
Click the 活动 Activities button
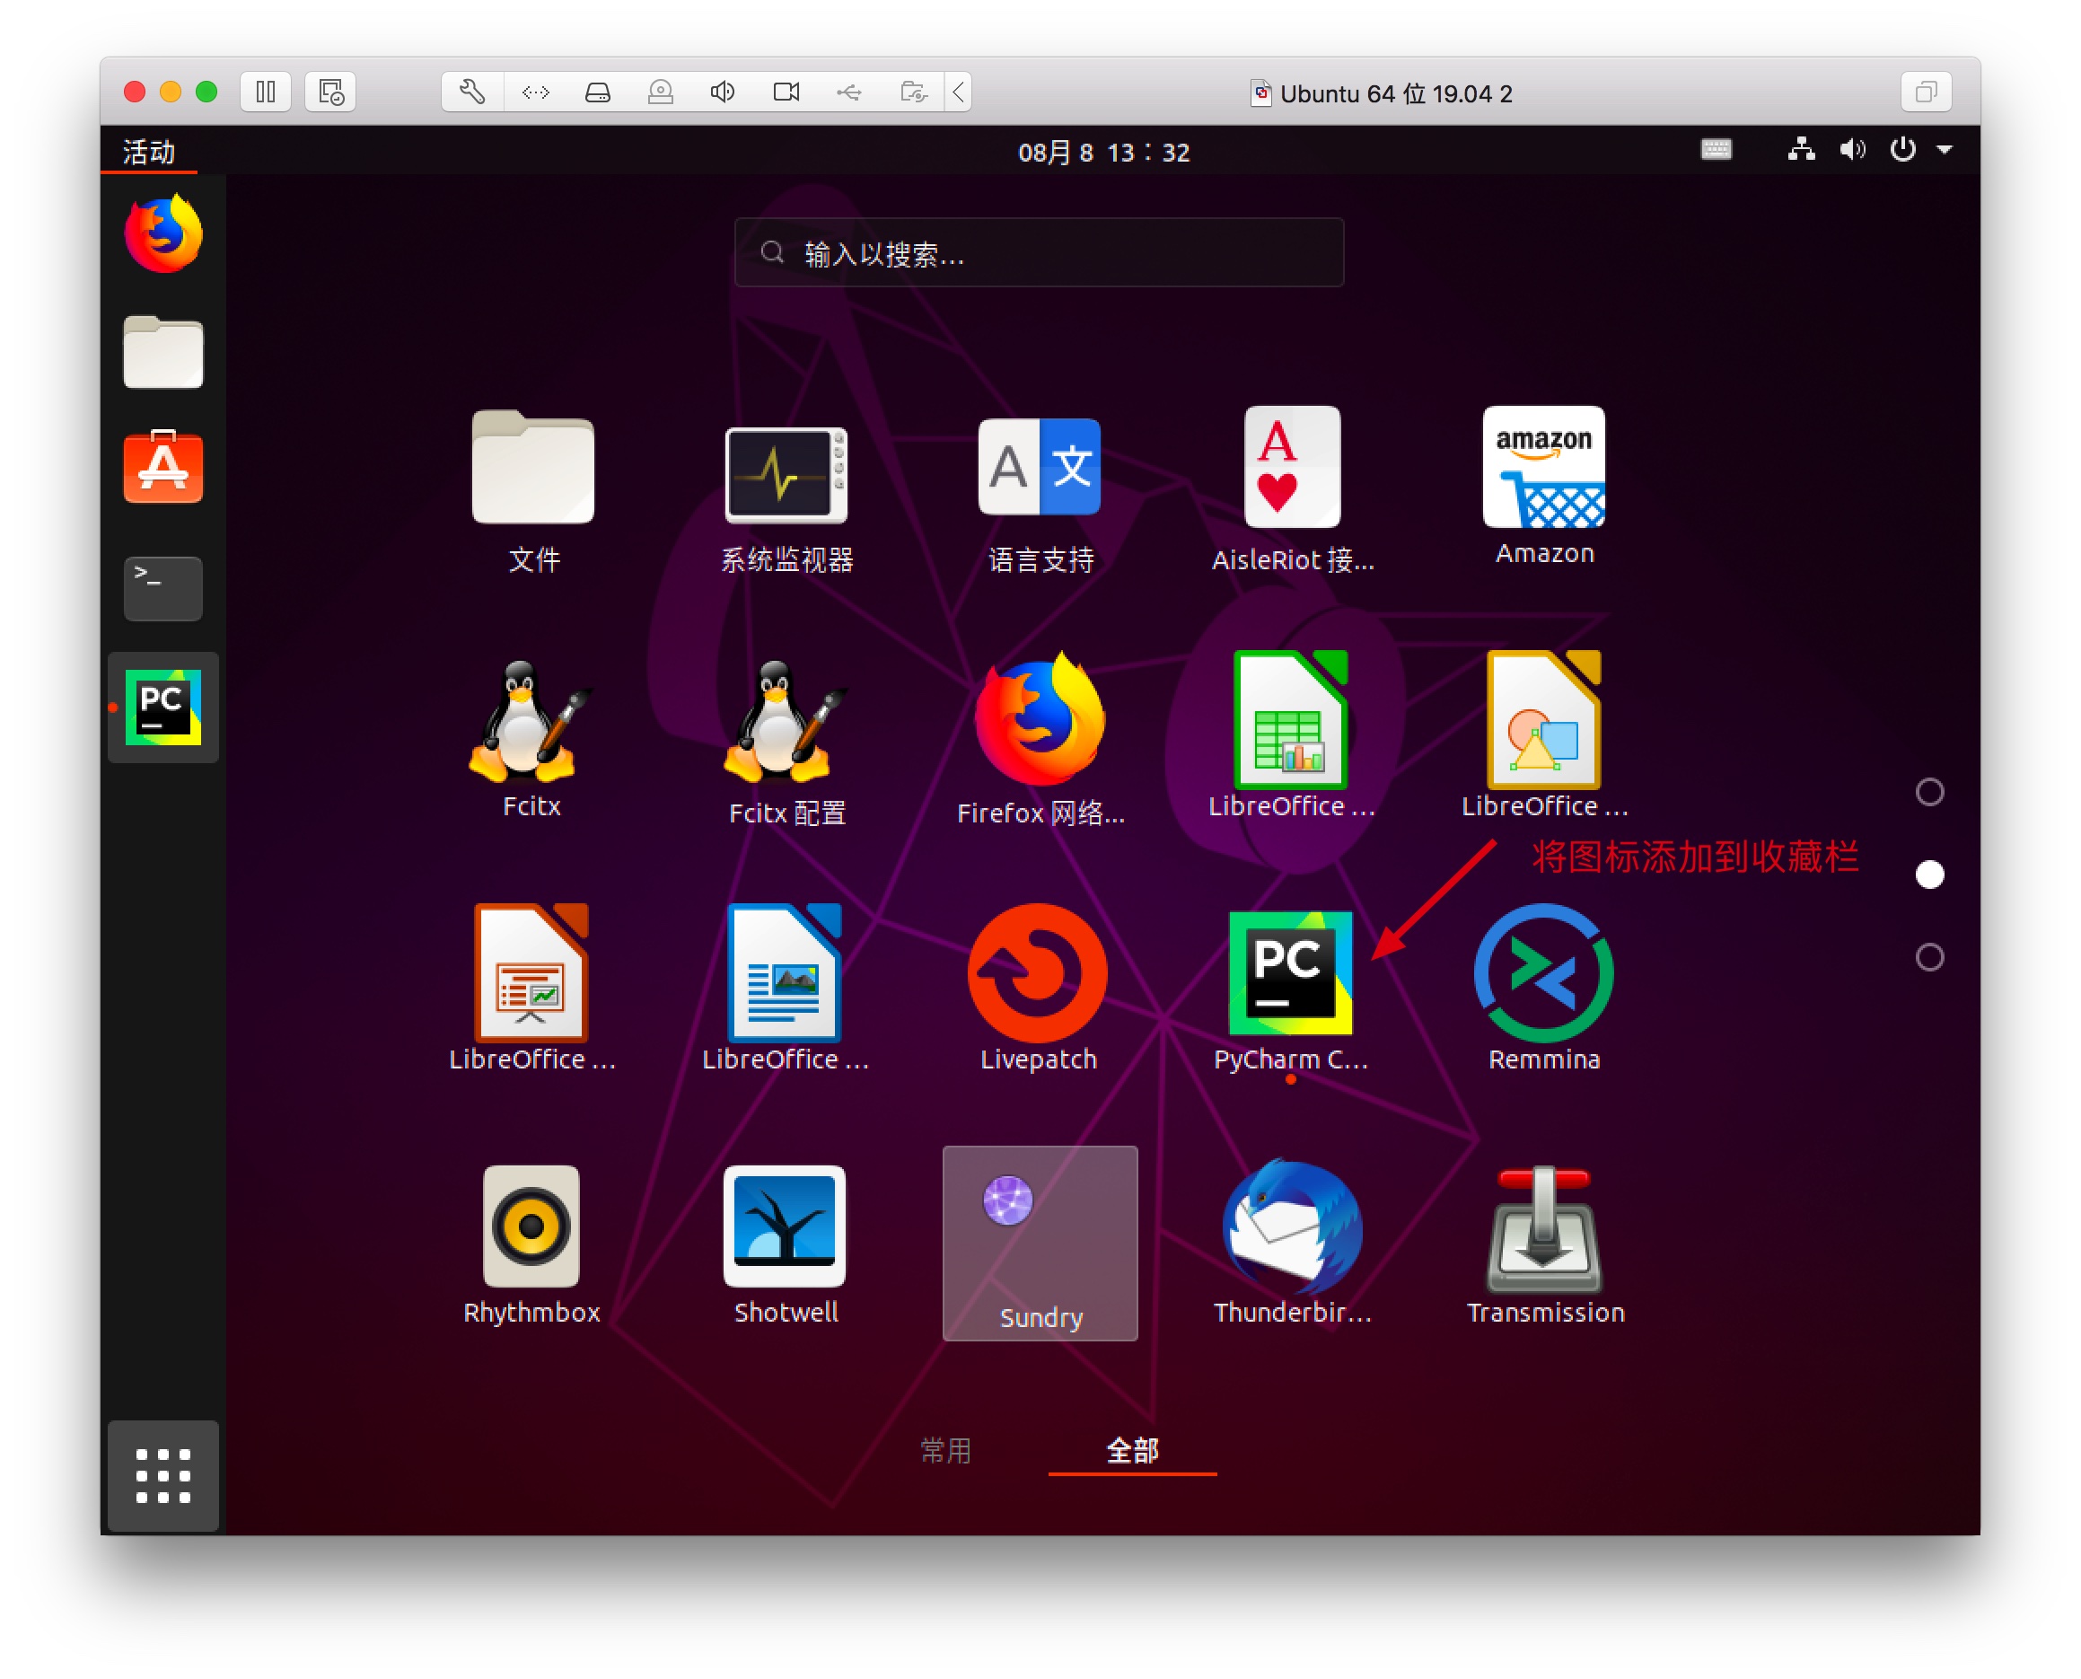pyautogui.click(x=148, y=152)
